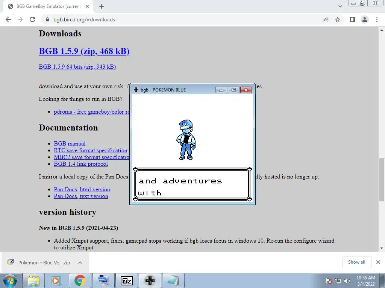Open the notepad taskbar icon
This screenshot has width=385, height=288.
point(173,280)
